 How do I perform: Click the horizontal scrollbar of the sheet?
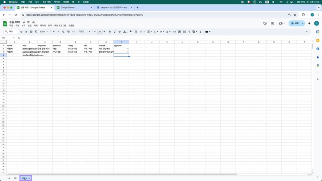122,175
